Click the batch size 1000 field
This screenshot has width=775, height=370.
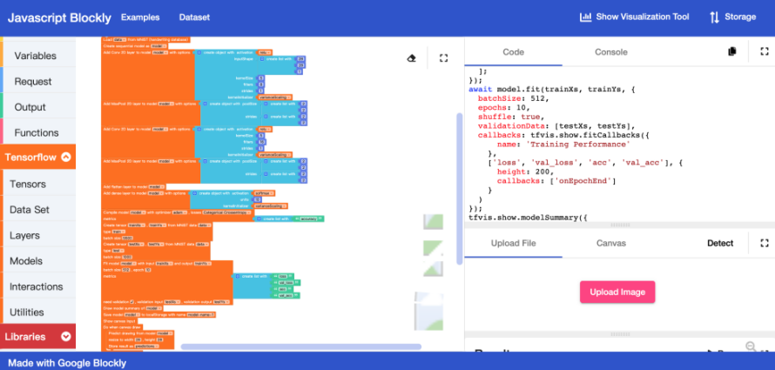127,257
